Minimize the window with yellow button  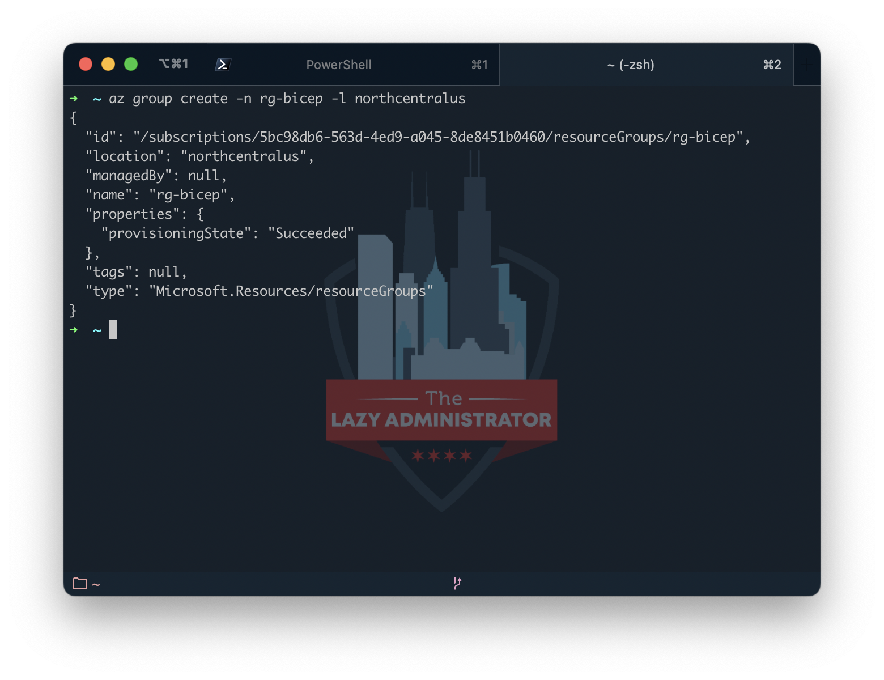[x=108, y=64]
